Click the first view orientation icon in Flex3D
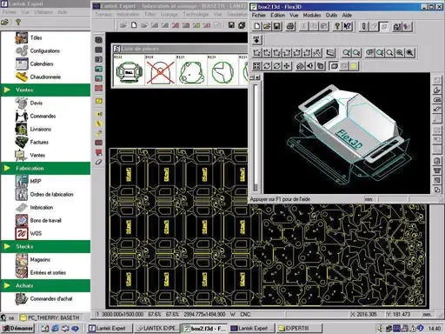Viewport: 445px width, 334px height. pyautogui.click(x=256, y=52)
